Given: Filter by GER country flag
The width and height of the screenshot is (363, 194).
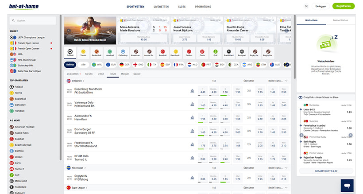Looking at the screenshot, I should tap(124, 65).
